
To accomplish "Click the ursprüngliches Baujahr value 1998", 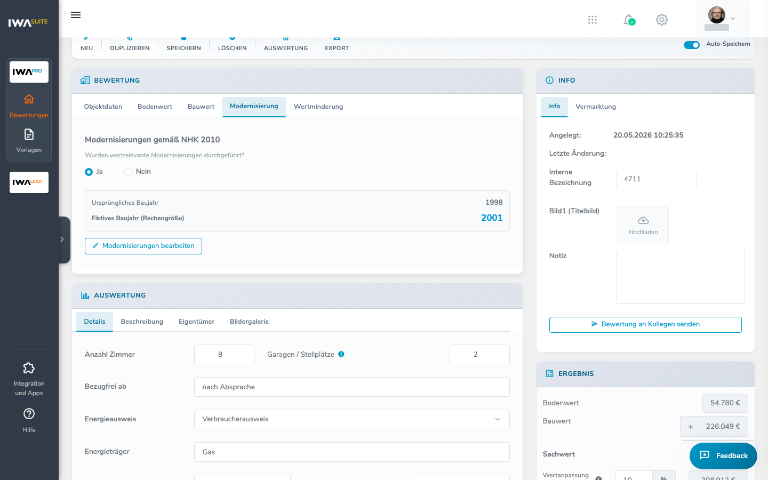I will click(494, 202).
